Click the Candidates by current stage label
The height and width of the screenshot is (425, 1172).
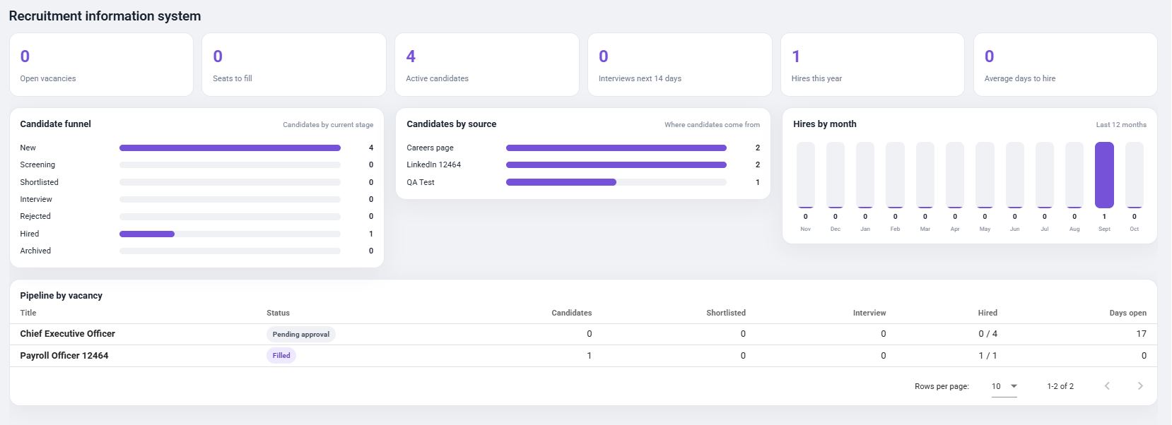(x=328, y=124)
